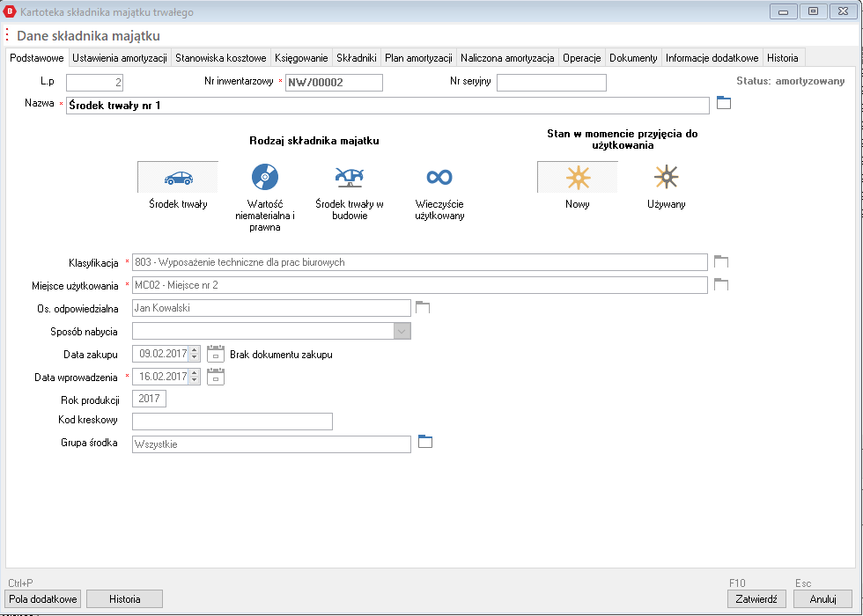This screenshot has width=863, height=616.
Task: Open Klasyfikacja lookup folder icon
Action: tap(721, 261)
